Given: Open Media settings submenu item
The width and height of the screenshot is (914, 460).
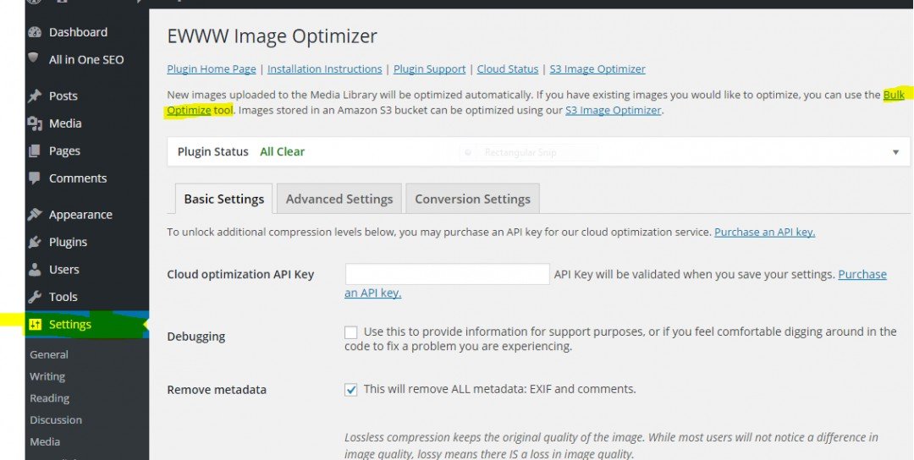Looking at the screenshot, I should [x=45, y=441].
